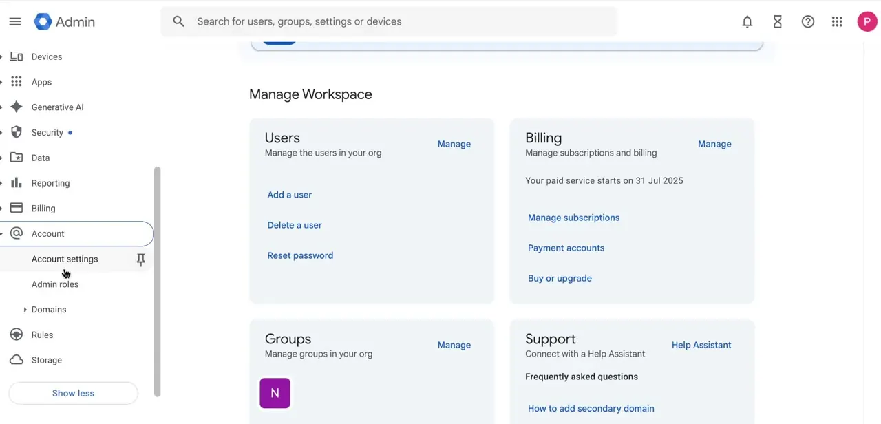Click the Support card heading
Image resolution: width=881 pixels, height=424 pixels.
[550, 339]
